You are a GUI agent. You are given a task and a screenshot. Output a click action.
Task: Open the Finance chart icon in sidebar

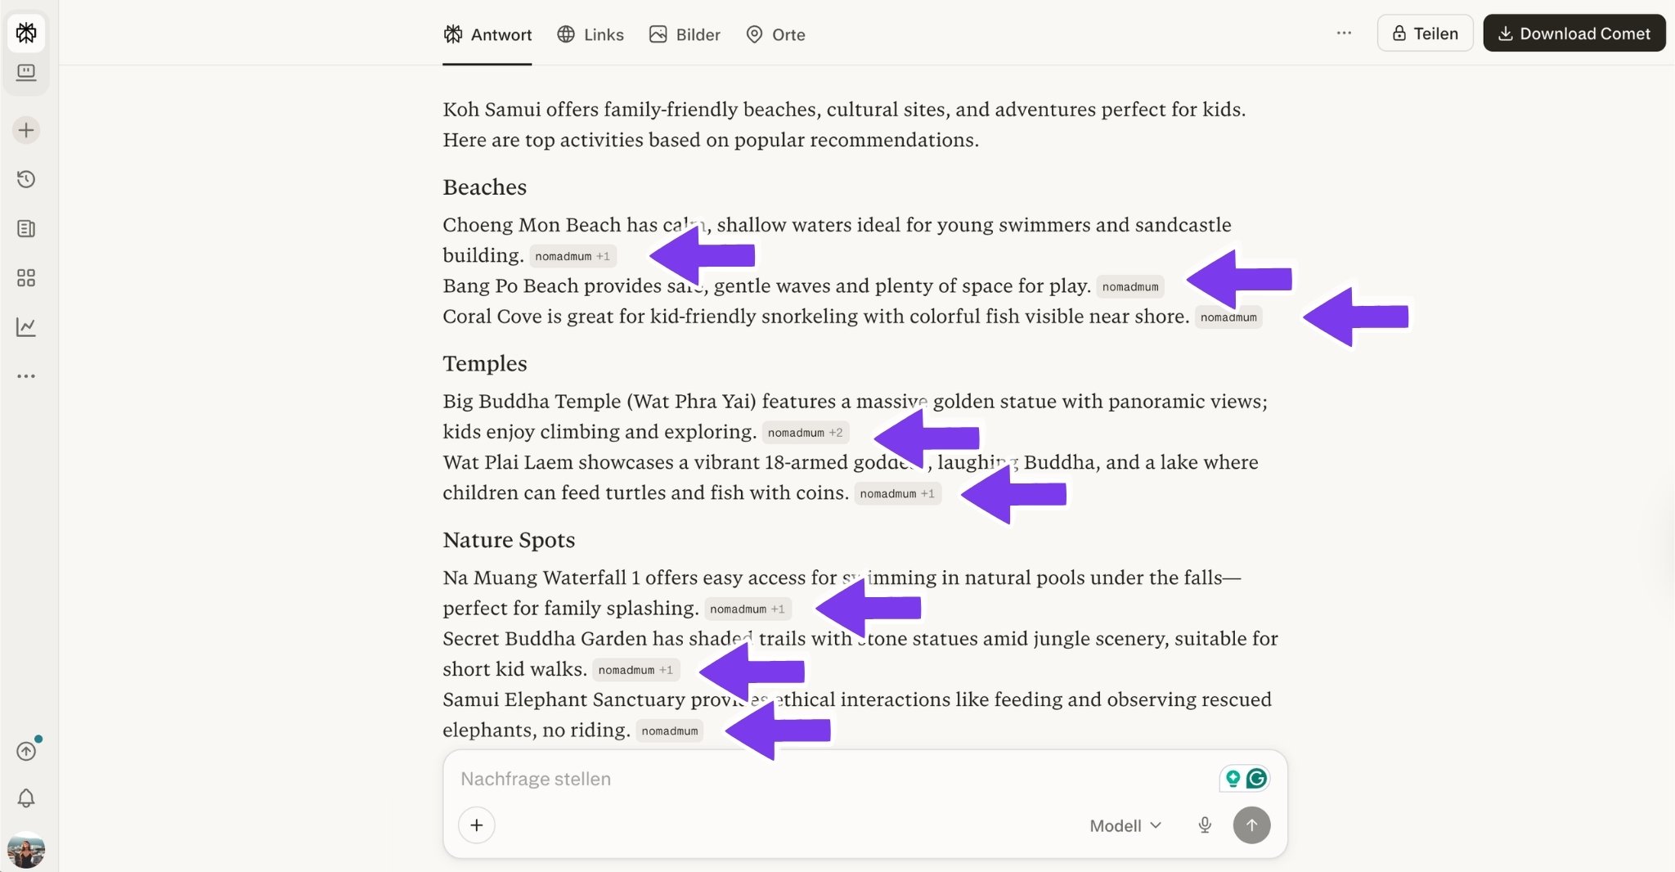coord(27,326)
